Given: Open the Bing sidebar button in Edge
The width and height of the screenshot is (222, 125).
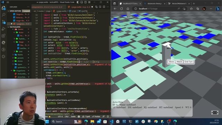Looking at the screenshot, I should pos(218,9).
